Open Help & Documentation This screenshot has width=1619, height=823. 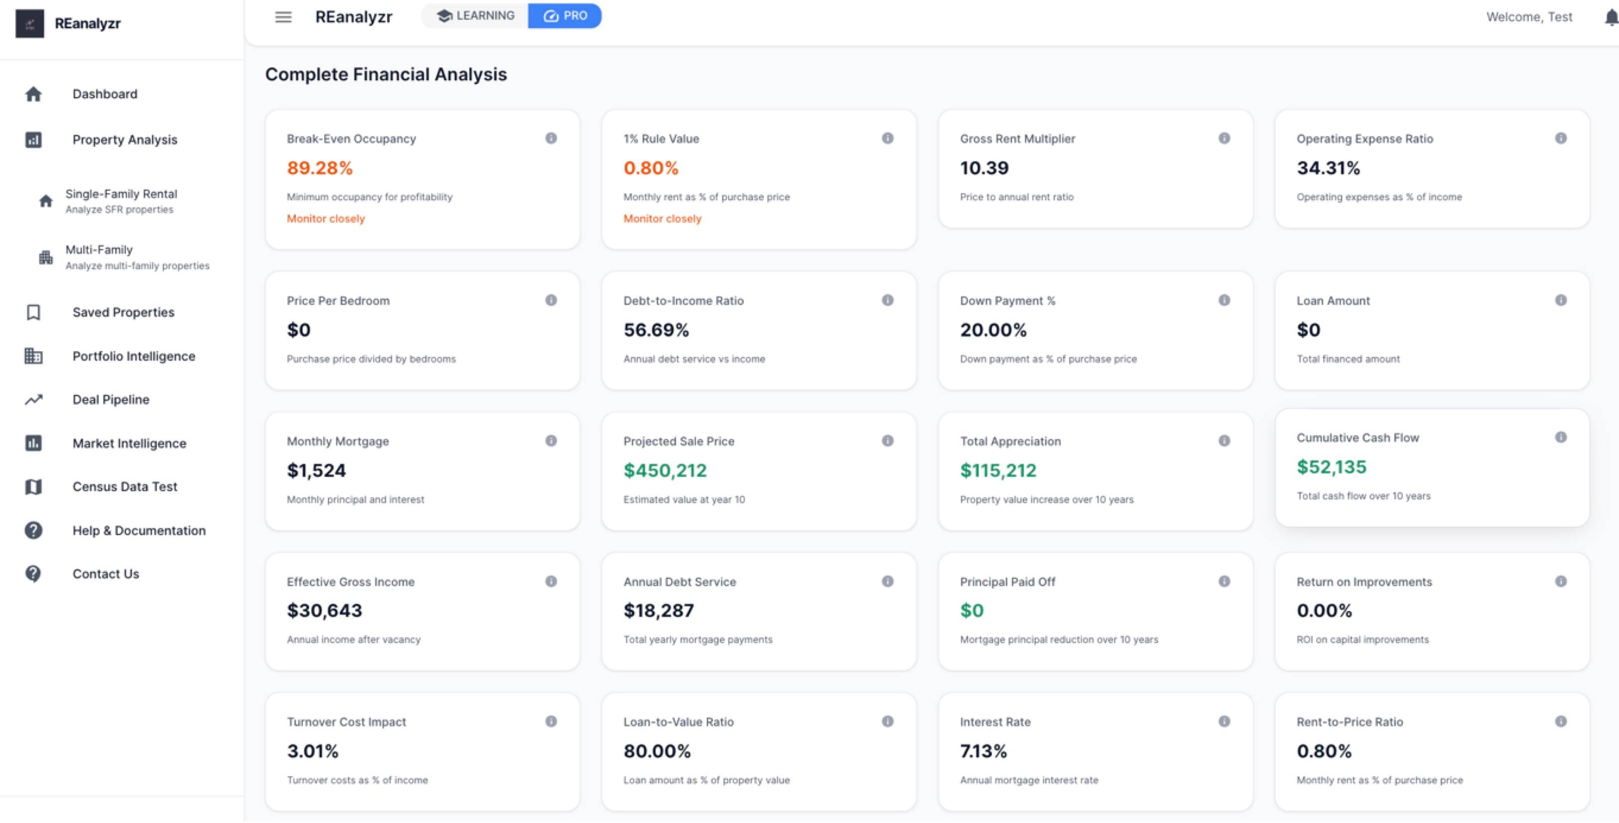139,531
